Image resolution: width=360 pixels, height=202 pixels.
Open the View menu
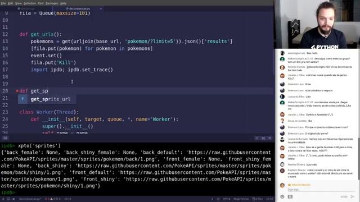click(19, 3)
